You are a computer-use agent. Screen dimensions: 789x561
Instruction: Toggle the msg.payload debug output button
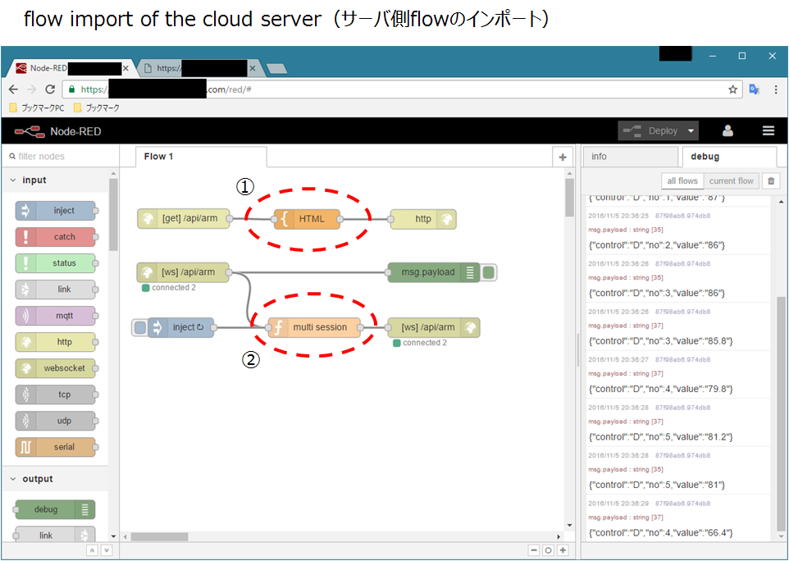click(x=489, y=272)
